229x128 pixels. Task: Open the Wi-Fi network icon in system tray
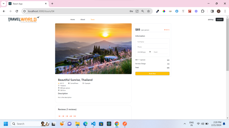pyautogui.click(x=198, y=124)
